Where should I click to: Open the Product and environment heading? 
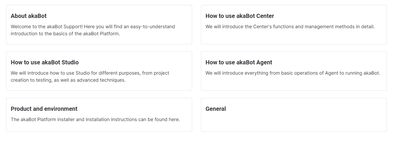coord(44,109)
